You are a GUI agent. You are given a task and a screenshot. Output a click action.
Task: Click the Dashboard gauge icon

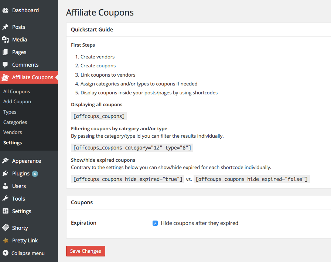[x=6, y=10]
